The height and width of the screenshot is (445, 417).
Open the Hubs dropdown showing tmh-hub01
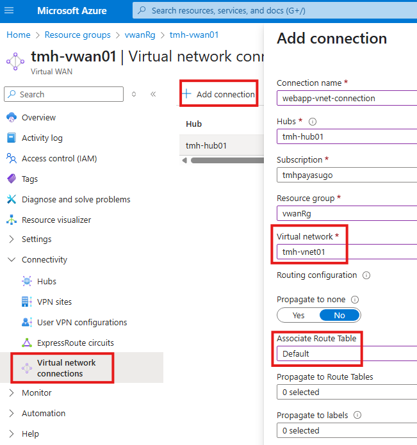click(347, 136)
